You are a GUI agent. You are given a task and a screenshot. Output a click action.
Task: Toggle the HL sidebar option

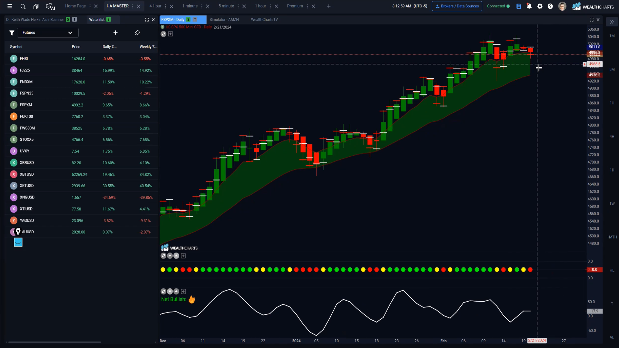[x=612, y=271]
